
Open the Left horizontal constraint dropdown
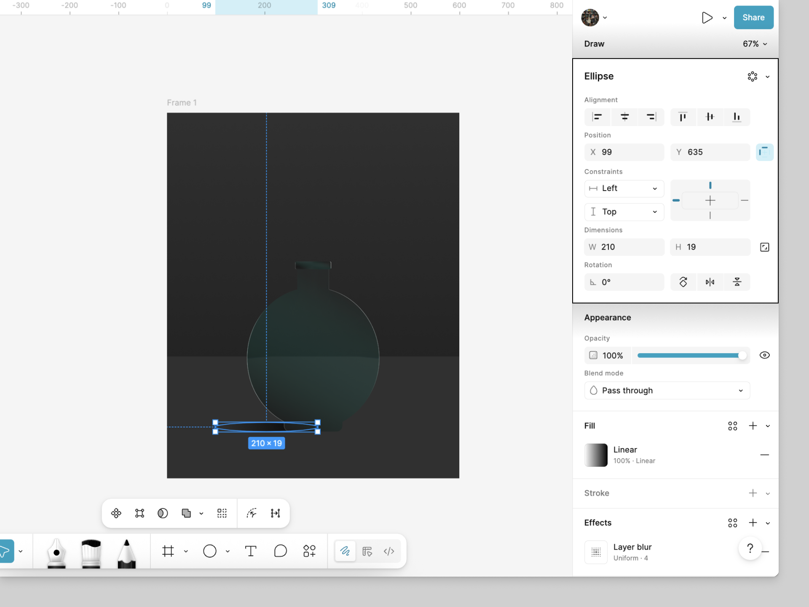(624, 188)
